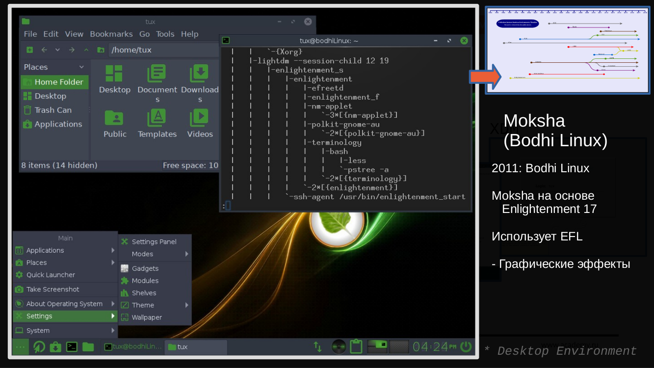Open the Modes submenu under Settings
This screenshot has height=368, width=654.
pos(142,254)
